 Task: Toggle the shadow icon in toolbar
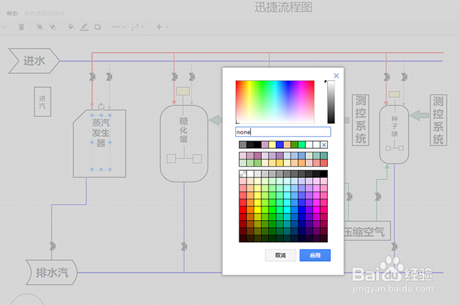click(x=98, y=27)
